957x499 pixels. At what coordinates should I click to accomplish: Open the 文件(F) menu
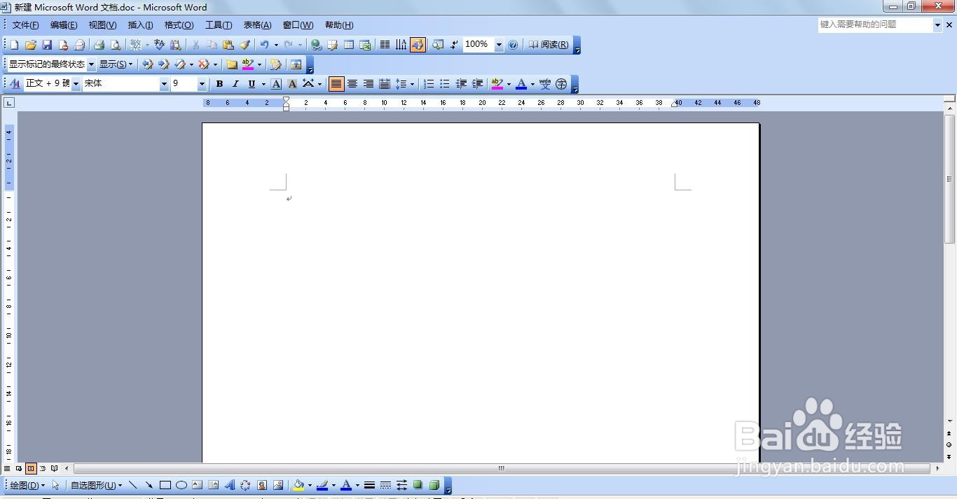(25, 25)
